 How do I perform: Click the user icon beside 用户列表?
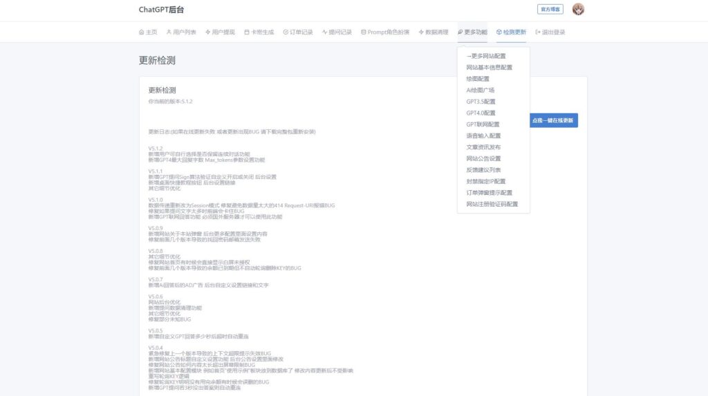(169, 32)
